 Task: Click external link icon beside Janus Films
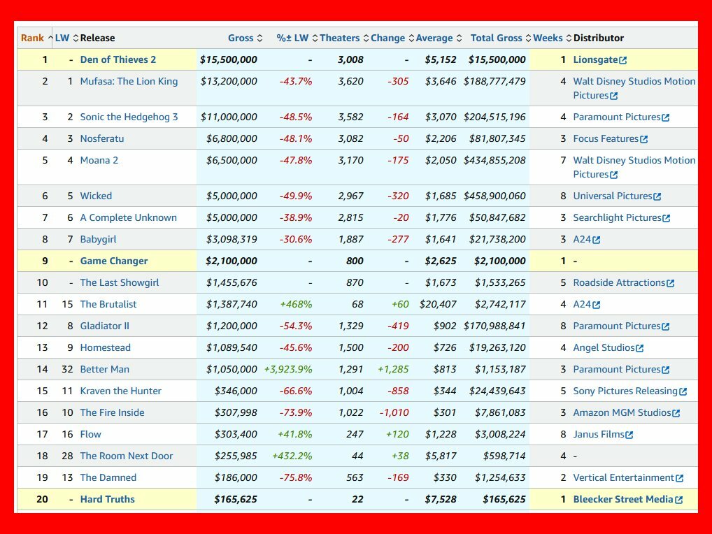point(629,435)
